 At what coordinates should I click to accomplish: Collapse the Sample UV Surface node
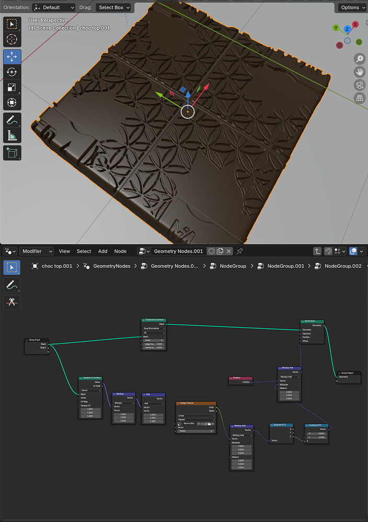point(81,378)
